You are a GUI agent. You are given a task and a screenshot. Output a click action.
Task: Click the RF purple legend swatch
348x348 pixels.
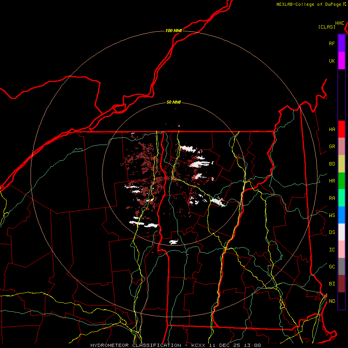(341, 43)
